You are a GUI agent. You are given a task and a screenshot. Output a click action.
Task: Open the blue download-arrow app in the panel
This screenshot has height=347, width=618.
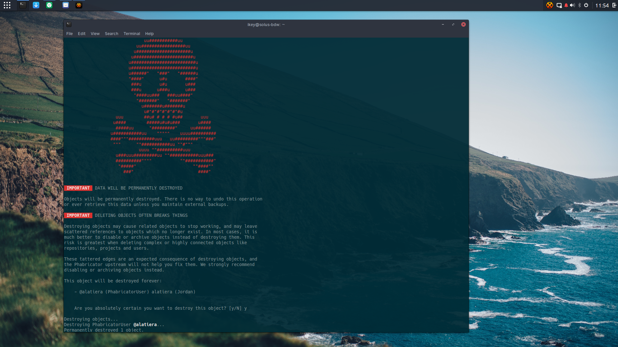click(36, 5)
